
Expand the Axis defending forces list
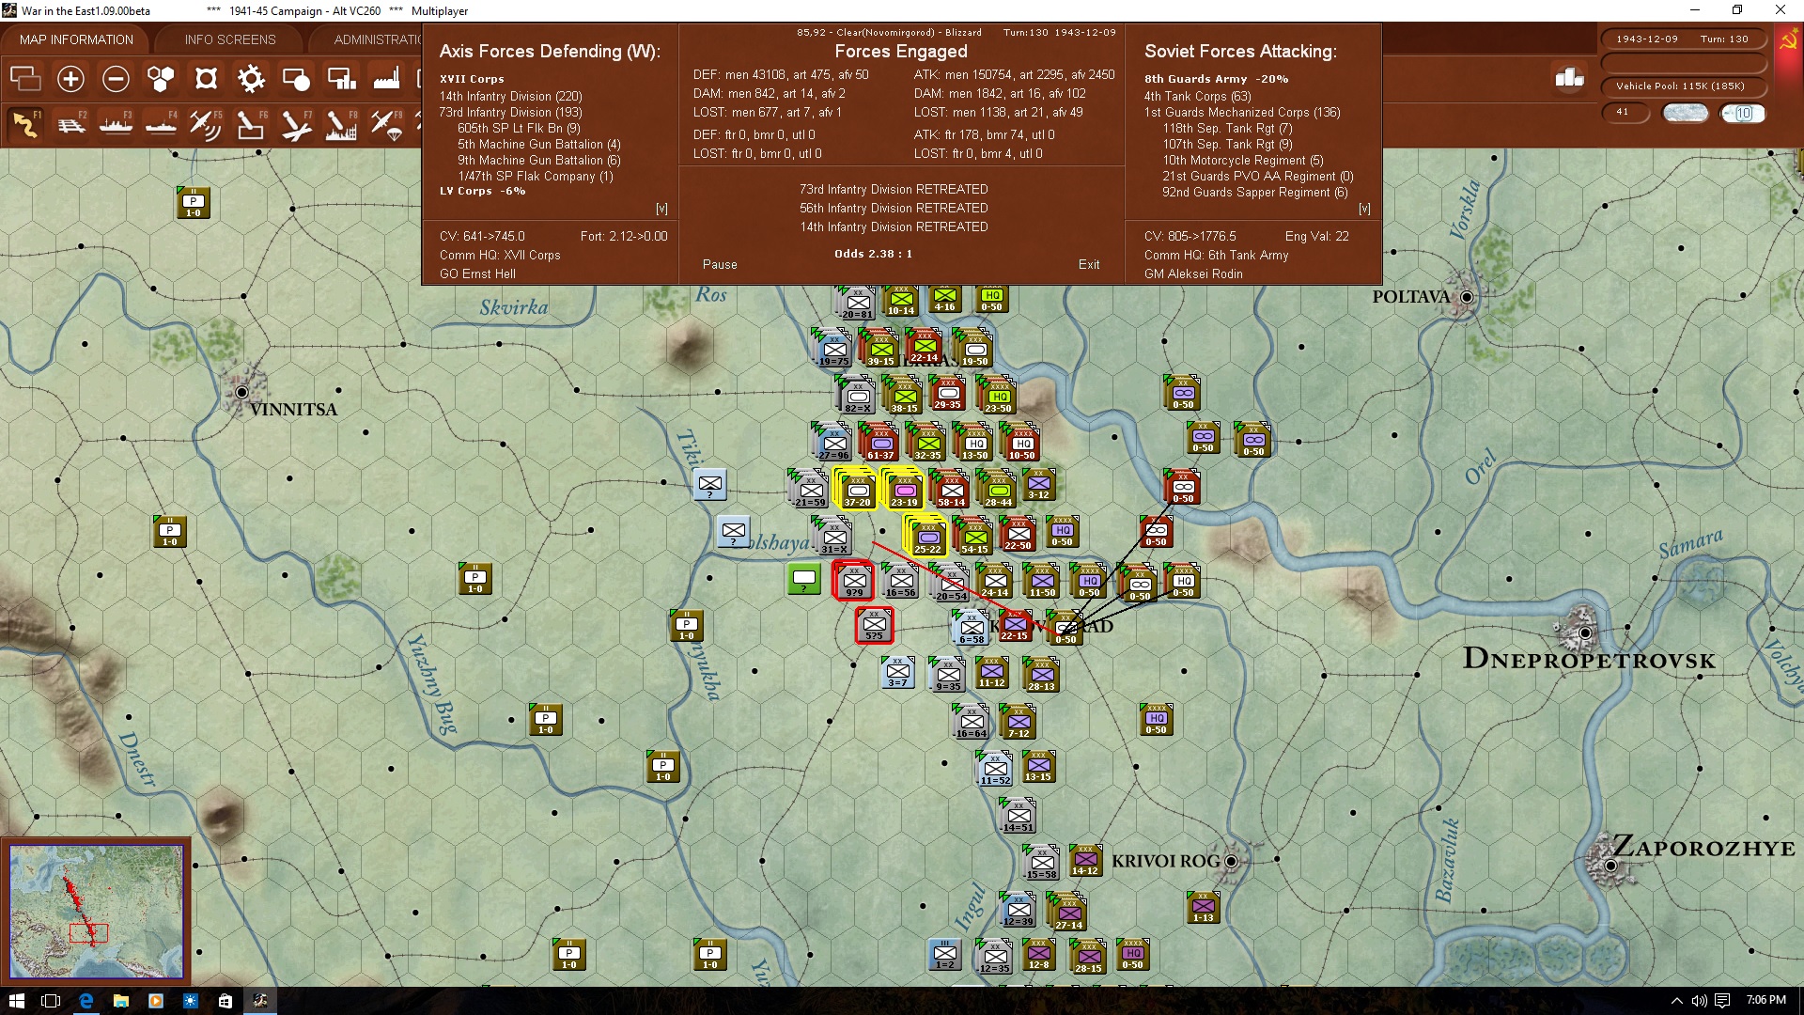[661, 209]
